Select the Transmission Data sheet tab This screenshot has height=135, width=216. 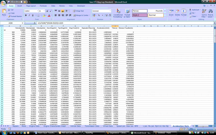point(92,126)
